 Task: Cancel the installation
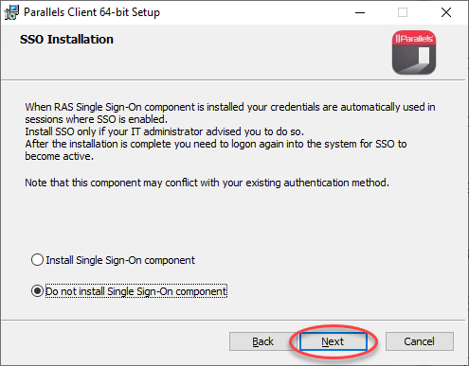[x=420, y=341]
